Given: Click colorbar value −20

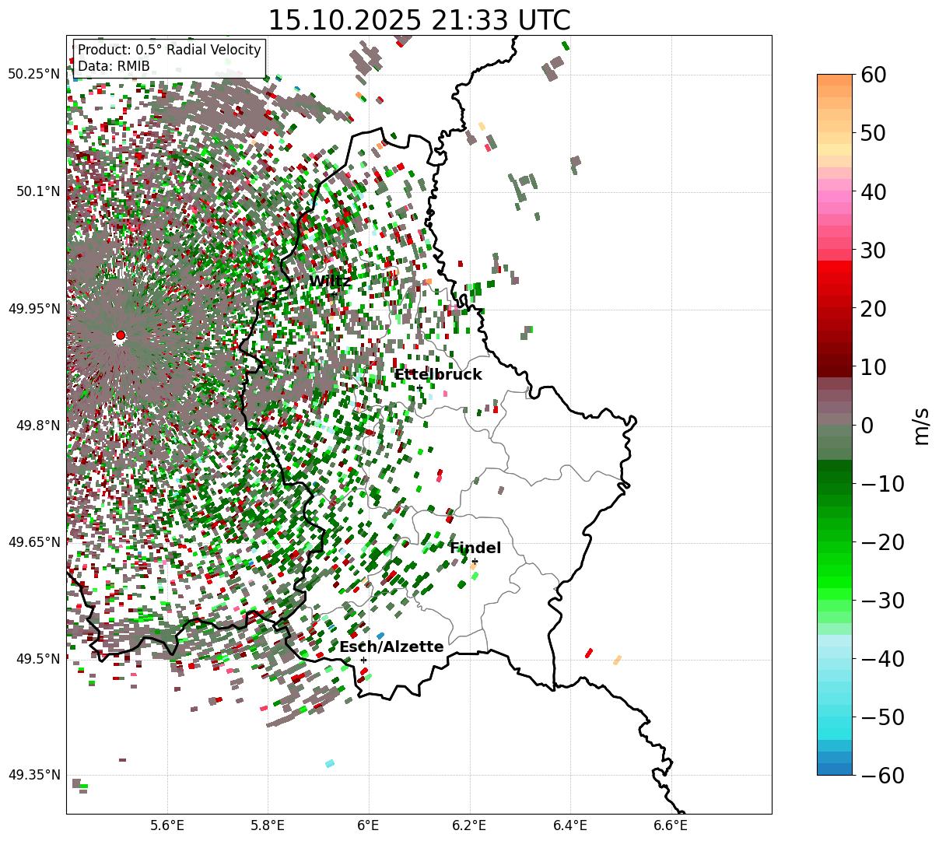Looking at the screenshot, I should pyautogui.click(x=882, y=541).
